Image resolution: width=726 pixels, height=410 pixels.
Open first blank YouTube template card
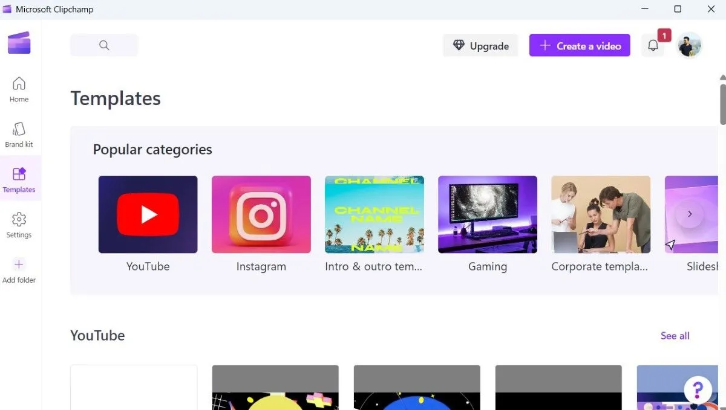(x=134, y=387)
